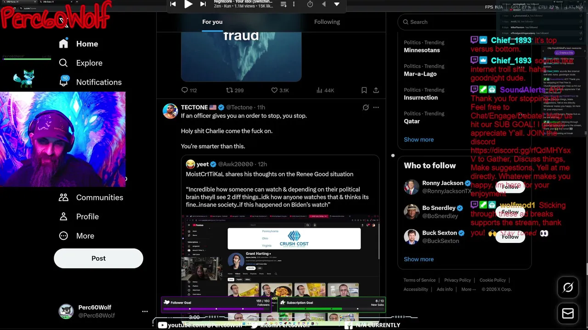The height and width of the screenshot is (330, 588).
Task: Show more Who to follow suggestions
Action: coord(418,259)
